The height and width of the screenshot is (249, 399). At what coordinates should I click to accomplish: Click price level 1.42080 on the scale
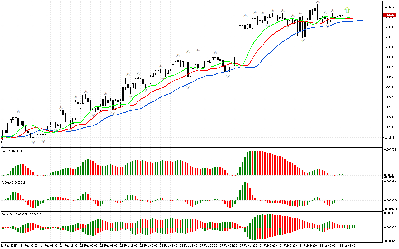point(390,127)
